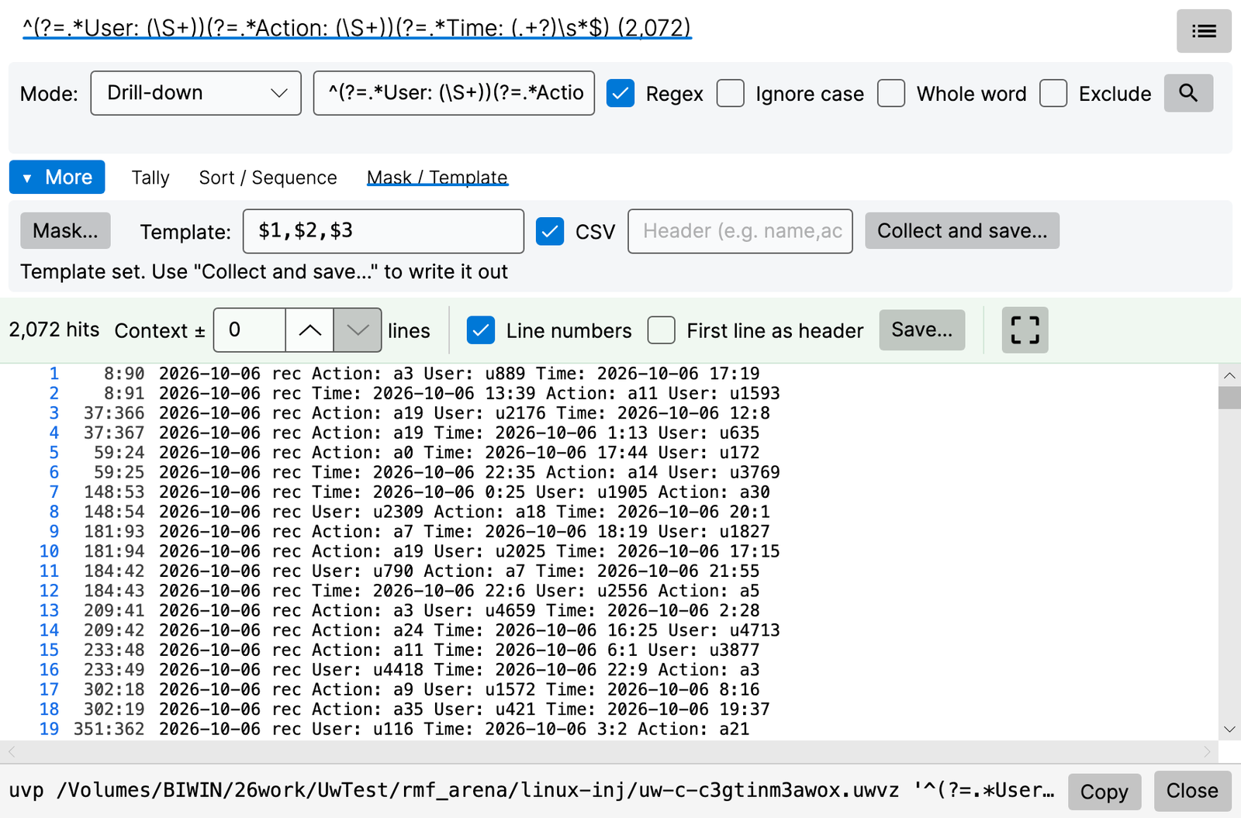This screenshot has height=818, width=1241.
Task: Enable First line as header checkbox
Action: pos(661,330)
